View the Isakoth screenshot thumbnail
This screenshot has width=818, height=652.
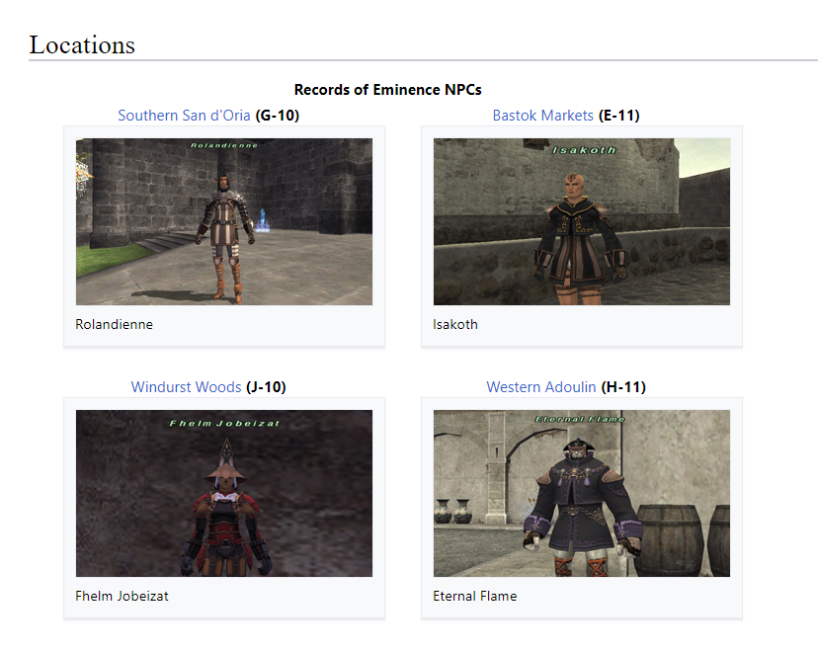582,221
